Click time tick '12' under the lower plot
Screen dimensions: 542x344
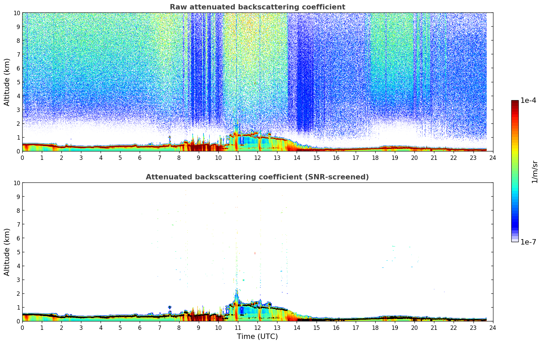point(258,327)
